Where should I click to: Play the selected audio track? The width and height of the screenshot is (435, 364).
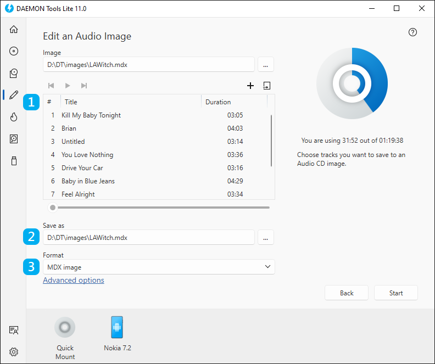[x=68, y=86]
